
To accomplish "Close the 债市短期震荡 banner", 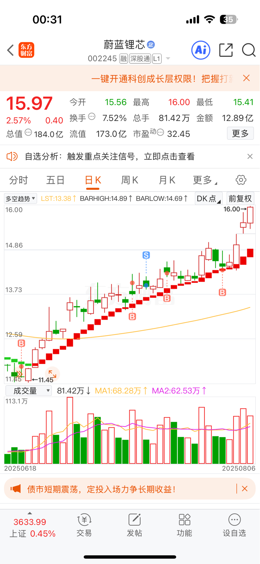I will coord(245,489).
